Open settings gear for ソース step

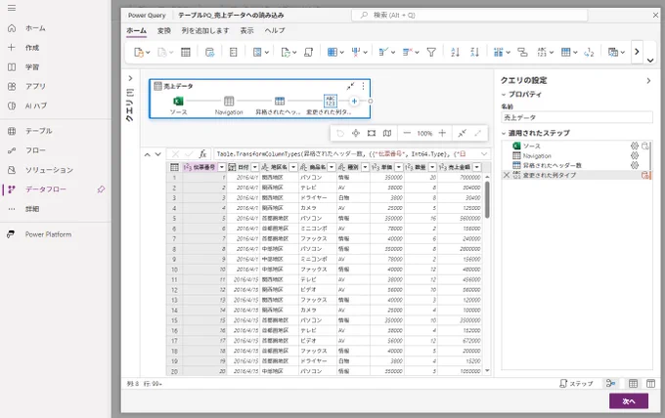635,146
